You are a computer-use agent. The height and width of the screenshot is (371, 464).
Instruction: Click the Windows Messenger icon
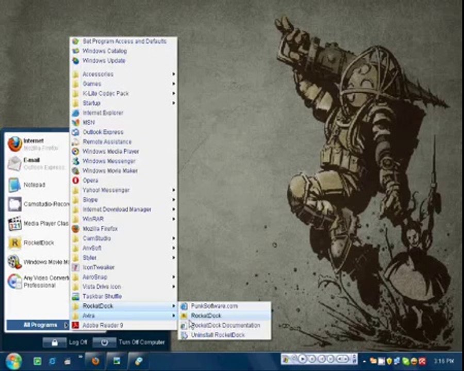(76, 161)
